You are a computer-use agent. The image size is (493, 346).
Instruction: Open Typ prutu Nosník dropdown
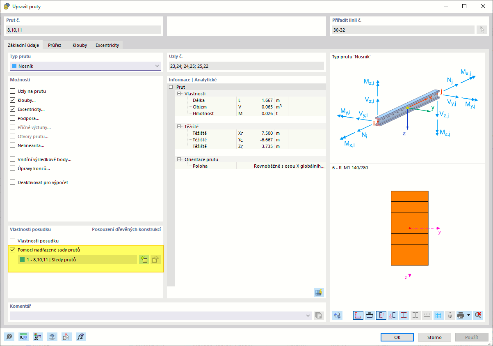click(x=85, y=66)
